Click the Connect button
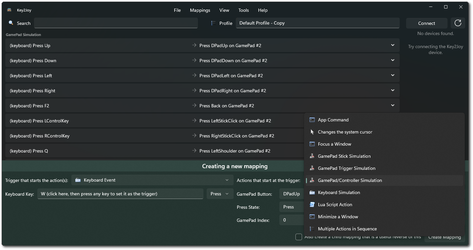Viewport: 473px width, 250px height. pos(426,23)
